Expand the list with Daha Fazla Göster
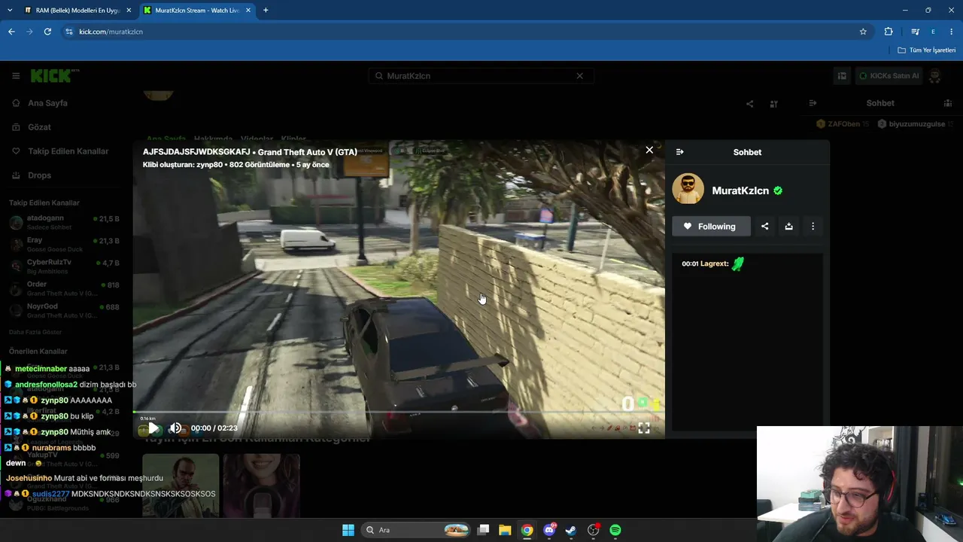This screenshot has height=542, width=963. (35, 332)
